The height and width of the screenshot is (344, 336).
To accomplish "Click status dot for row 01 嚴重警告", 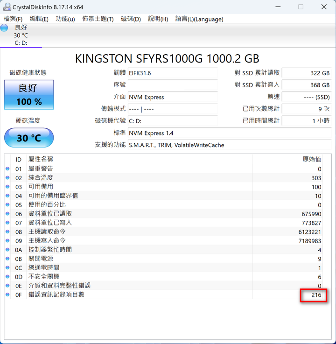I will coord(7,168).
